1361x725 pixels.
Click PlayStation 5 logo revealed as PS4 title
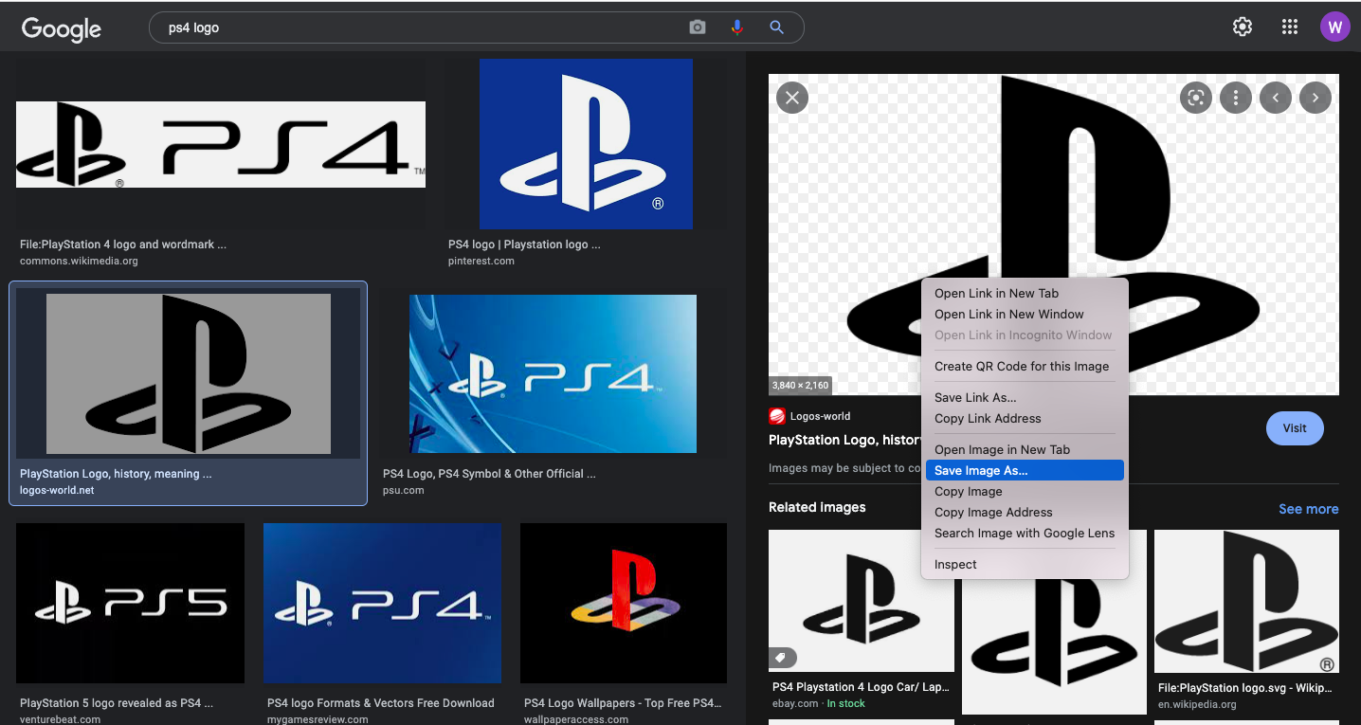(x=117, y=703)
